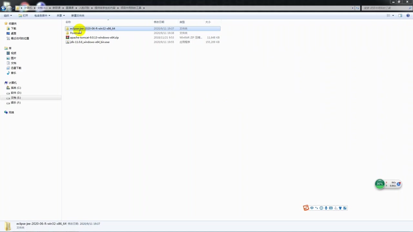Click the jdk-11.0.6 installer icon

[67, 42]
